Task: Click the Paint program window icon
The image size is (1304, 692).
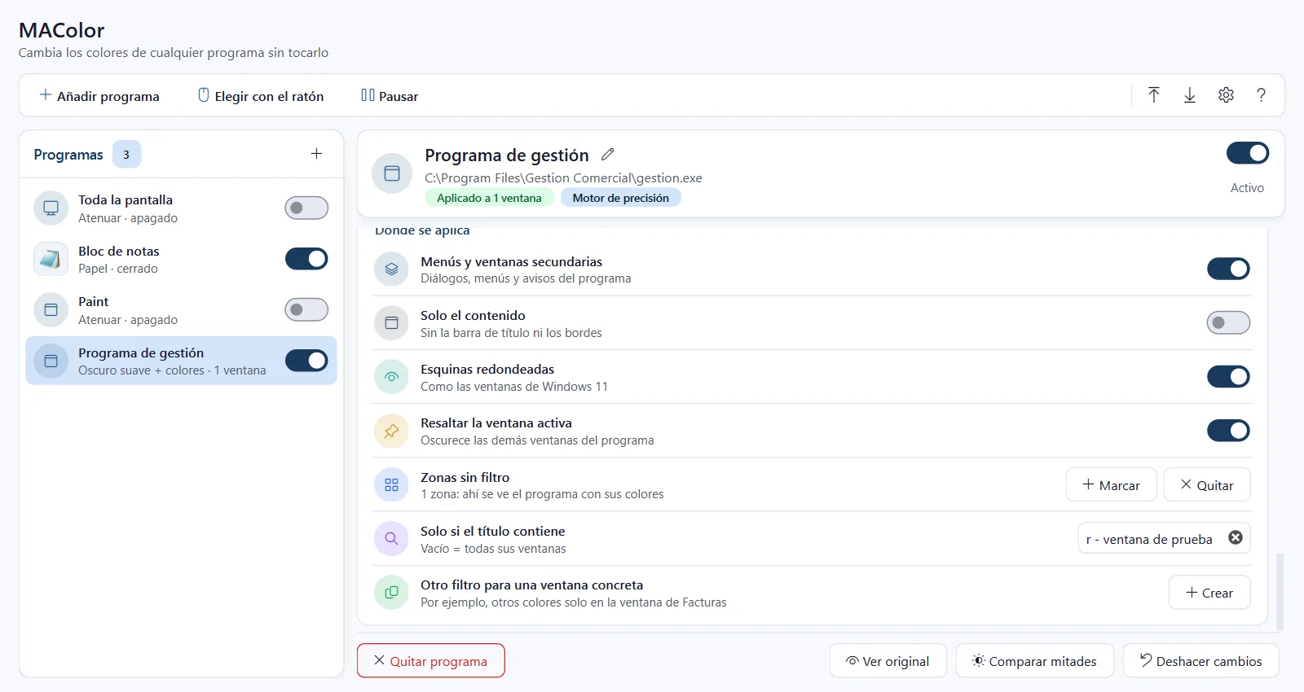Action: pos(51,309)
